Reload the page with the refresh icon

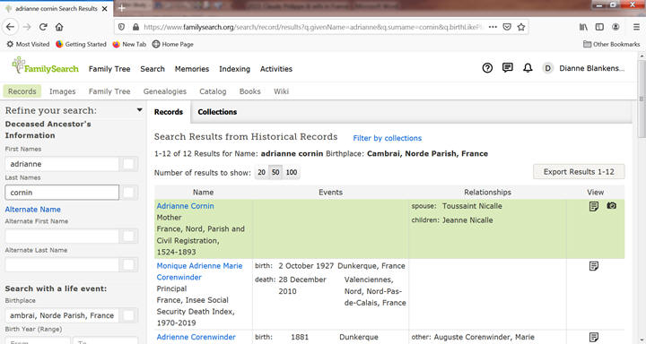point(43,27)
